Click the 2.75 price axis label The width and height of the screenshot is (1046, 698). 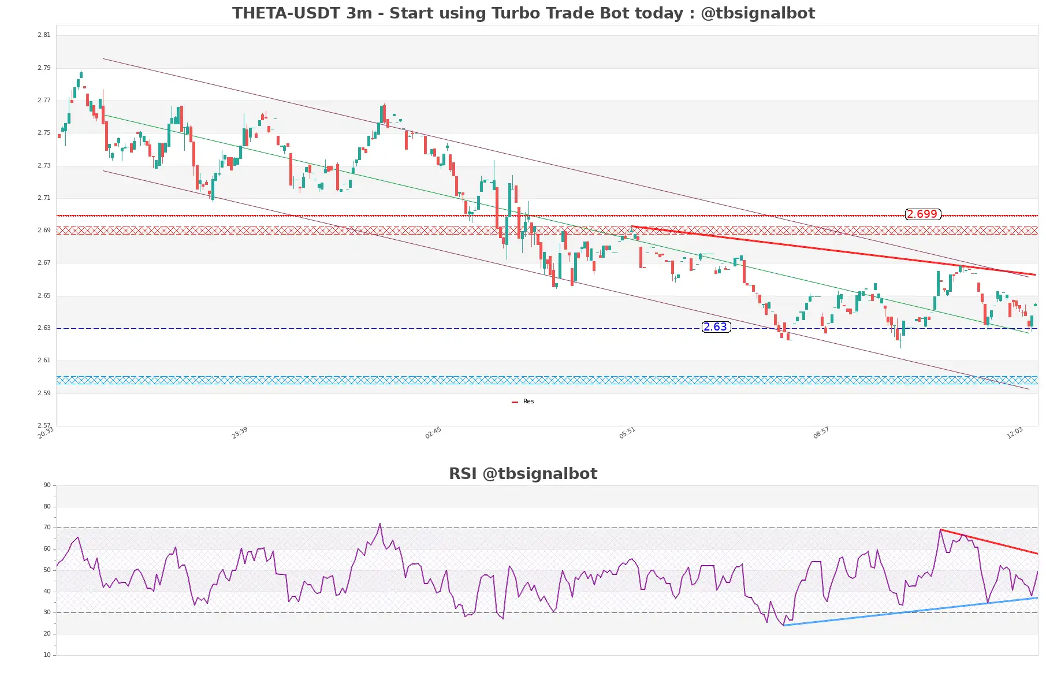(44, 133)
